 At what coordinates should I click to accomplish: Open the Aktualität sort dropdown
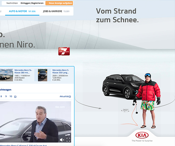coord(65,96)
